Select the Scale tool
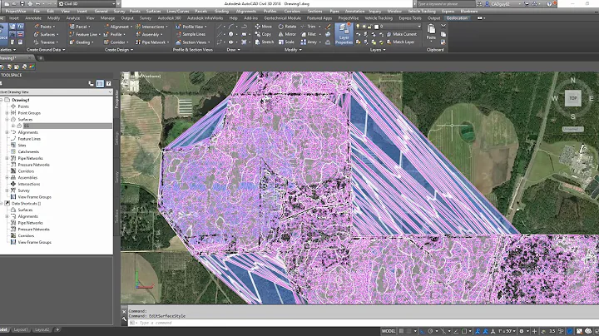This screenshot has height=336, width=599. [x=286, y=42]
